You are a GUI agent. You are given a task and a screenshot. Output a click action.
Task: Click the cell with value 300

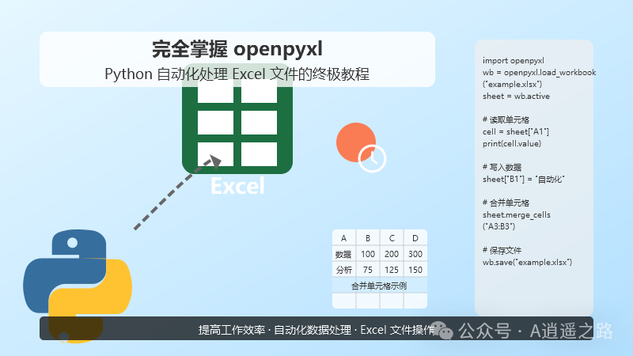pos(415,254)
